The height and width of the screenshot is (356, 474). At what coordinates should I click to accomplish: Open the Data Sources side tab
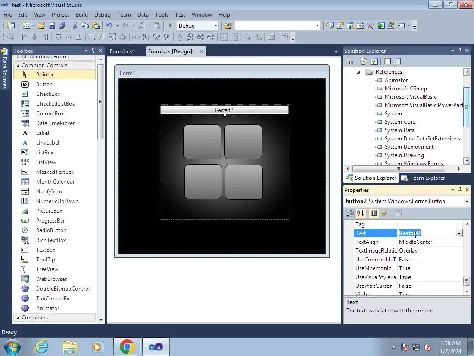pyautogui.click(x=5, y=70)
